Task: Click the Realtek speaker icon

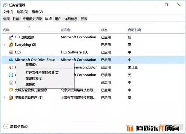Action: pyautogui.click(x=11, y=67)
